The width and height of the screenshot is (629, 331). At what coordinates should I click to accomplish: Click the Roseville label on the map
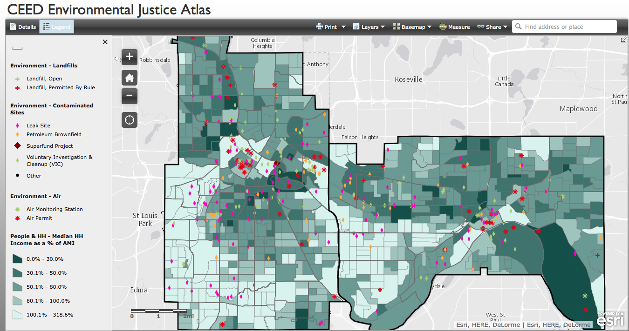tap(408, 79)
